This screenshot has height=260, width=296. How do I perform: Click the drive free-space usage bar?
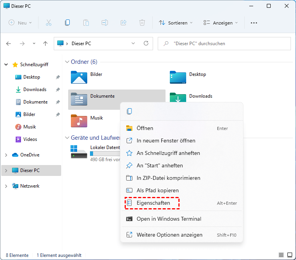[x=105, y=154]
